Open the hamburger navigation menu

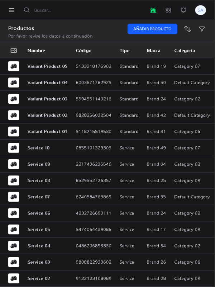click(x=12, y=10)
